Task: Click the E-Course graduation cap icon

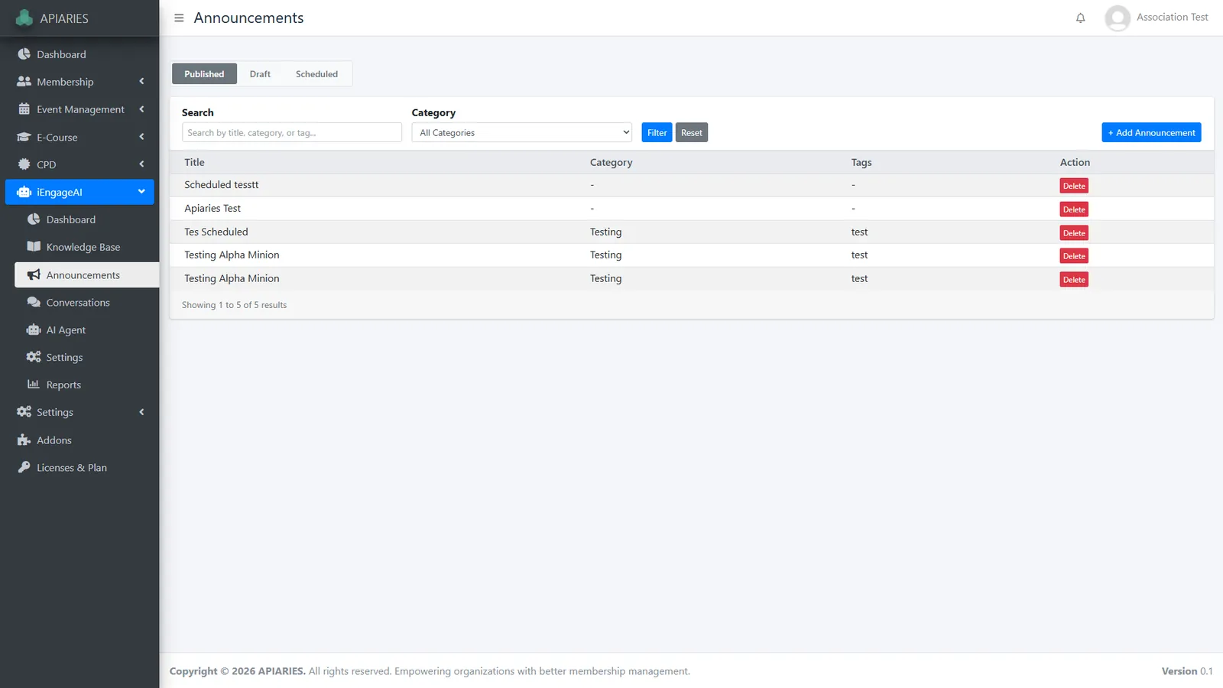Action: coord(24,137)
